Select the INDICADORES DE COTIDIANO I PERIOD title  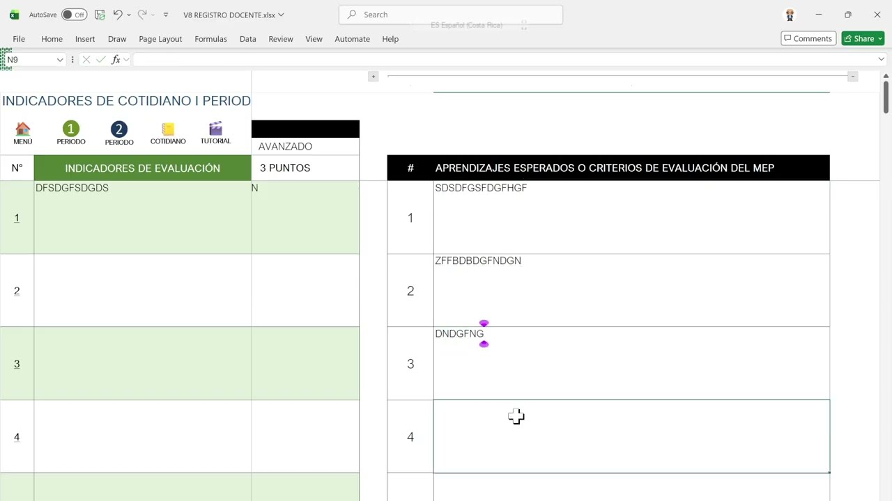pyautogui.click(x=126, y=101)
